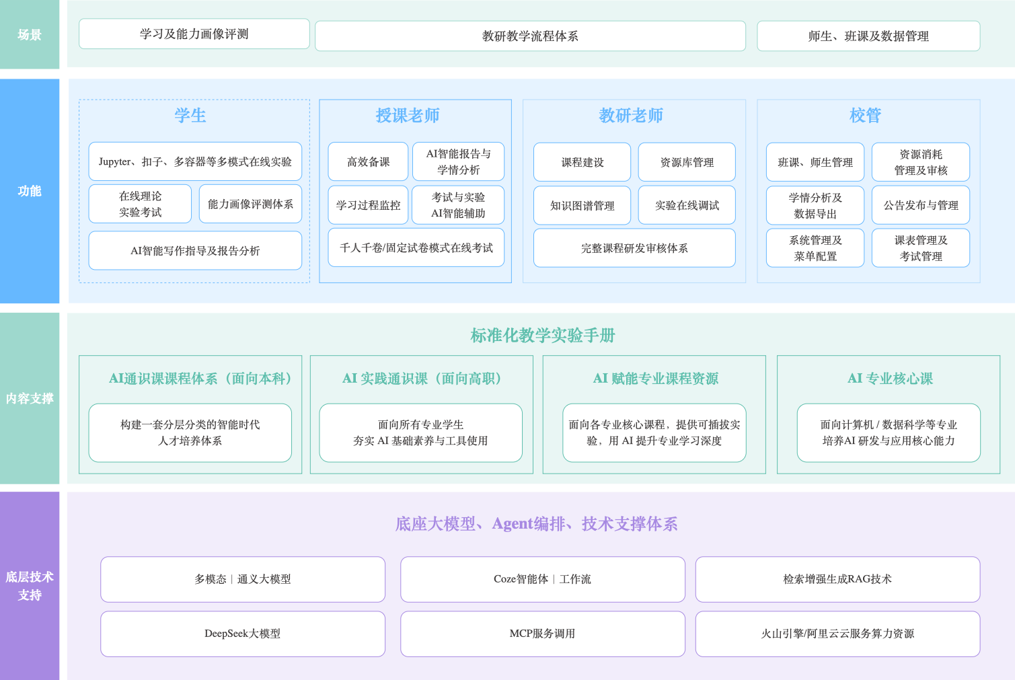Click the 标准化教学实验手册 heading
Screen dimensions: 1015x680
click(x=542, y=336)
